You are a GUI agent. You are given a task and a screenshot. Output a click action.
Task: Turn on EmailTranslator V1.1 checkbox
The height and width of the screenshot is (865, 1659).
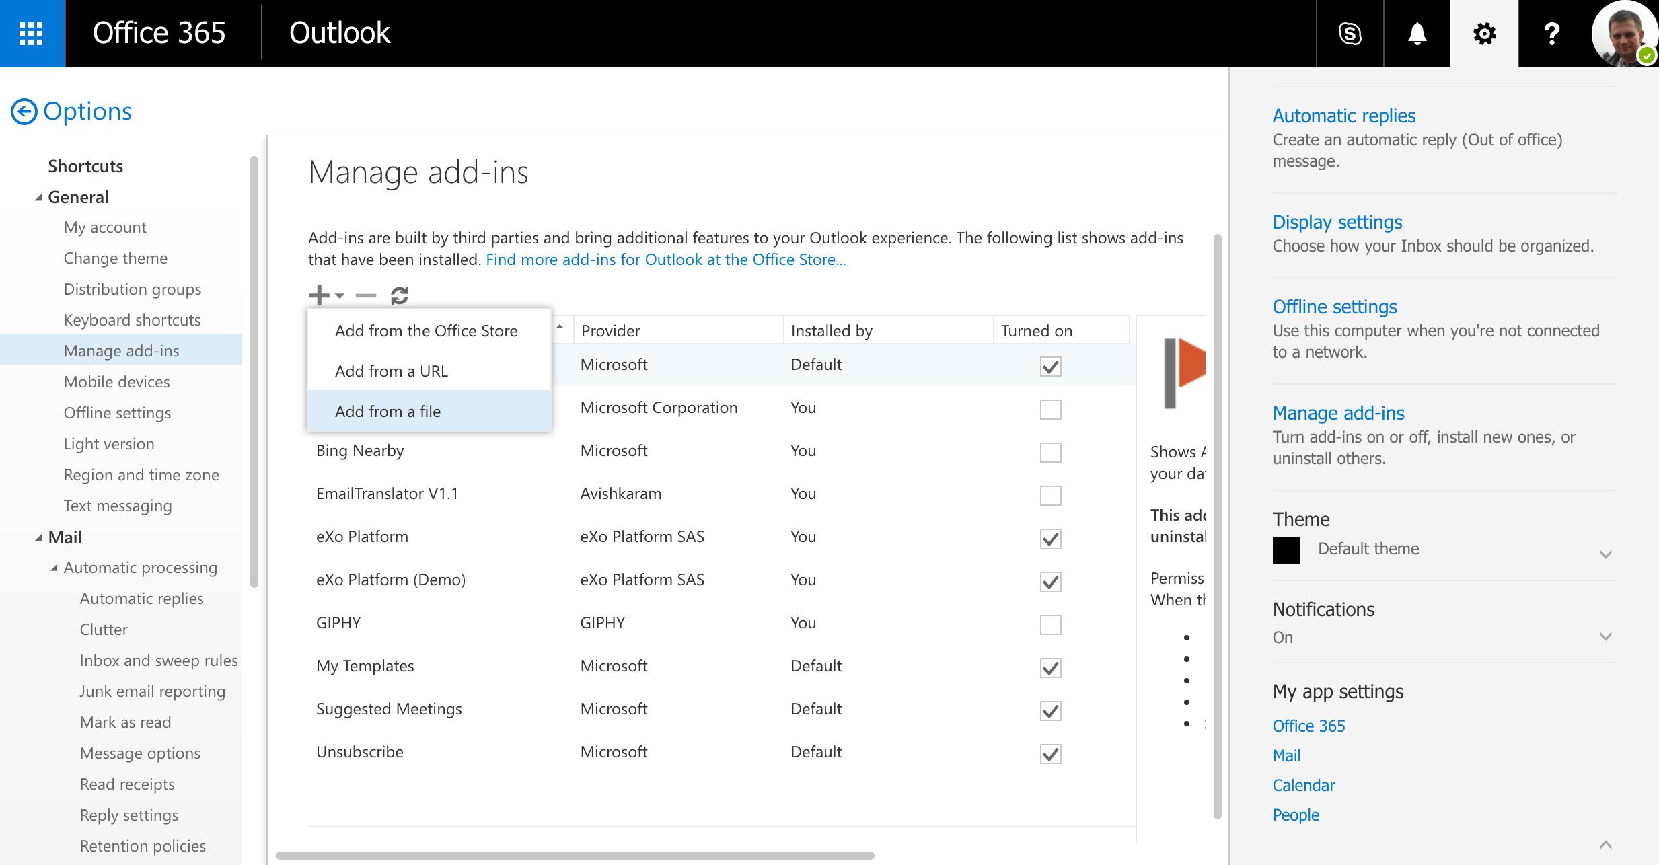[1050, 496]
